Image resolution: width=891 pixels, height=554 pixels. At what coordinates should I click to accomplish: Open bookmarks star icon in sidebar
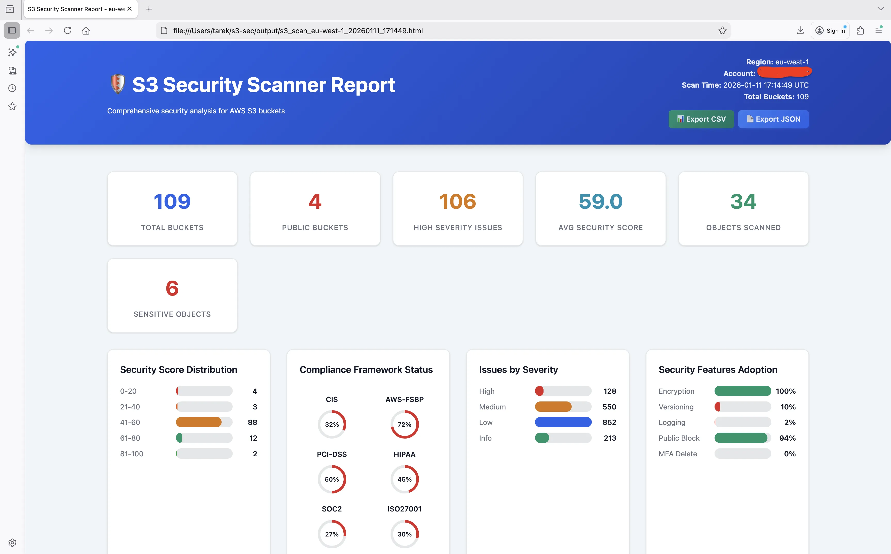[12, 106]
